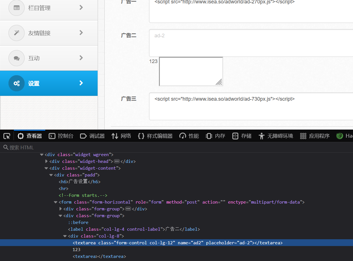Image resolution: width=353 pixels, height=261 pixels.
Task: Click the Style Editor braces icon
Action: [141, 136]
